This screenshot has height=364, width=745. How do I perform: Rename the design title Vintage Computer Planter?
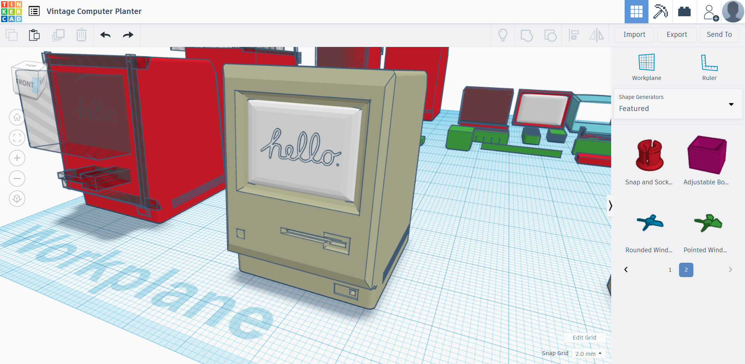click(x=94, y=11)
